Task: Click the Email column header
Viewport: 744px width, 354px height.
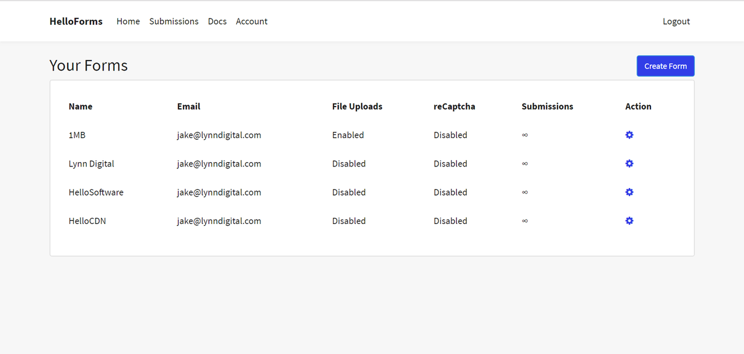Action: (x=188, y=106)
